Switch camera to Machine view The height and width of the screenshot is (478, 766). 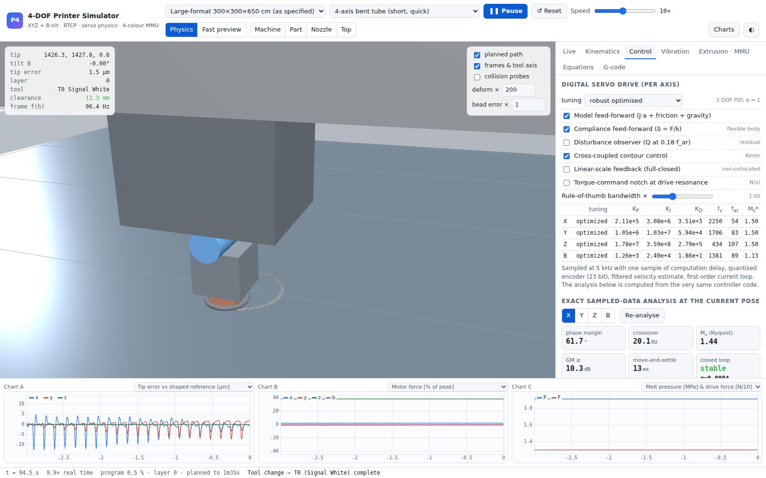coord(268,30)
